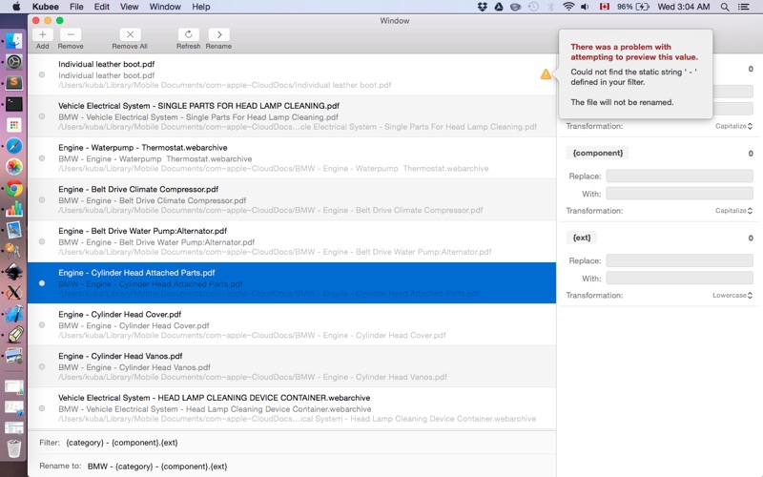Click the {ext} With input field
This screenshot has height=477, width=763.
tap(679, 279)
